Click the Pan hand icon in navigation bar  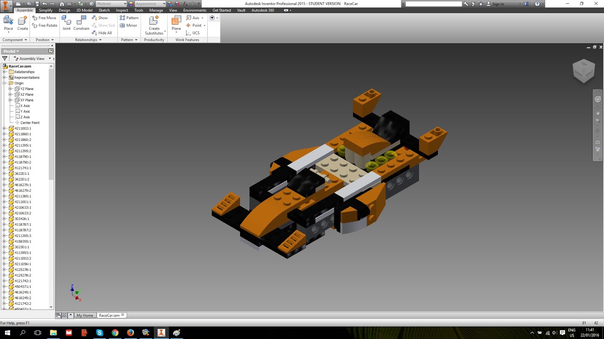(x=598, y=112)
